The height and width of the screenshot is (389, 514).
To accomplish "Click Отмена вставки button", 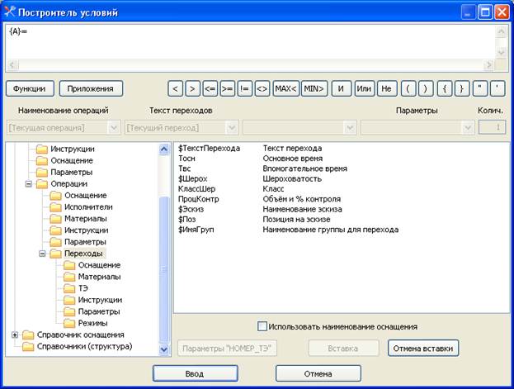I will 423,349.
